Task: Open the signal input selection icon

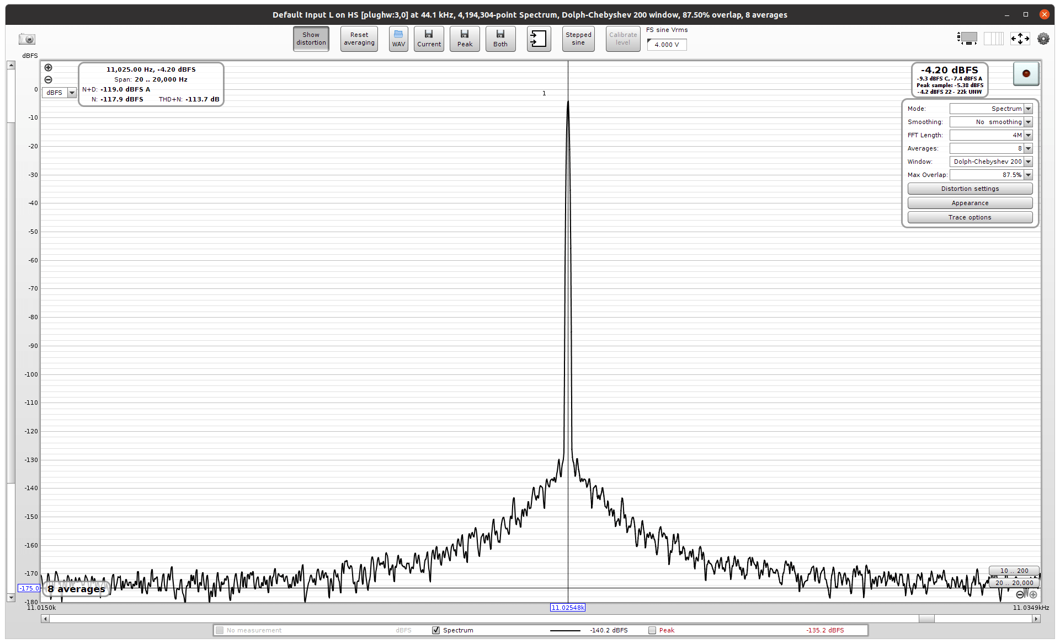Action: tap(539, 39)
